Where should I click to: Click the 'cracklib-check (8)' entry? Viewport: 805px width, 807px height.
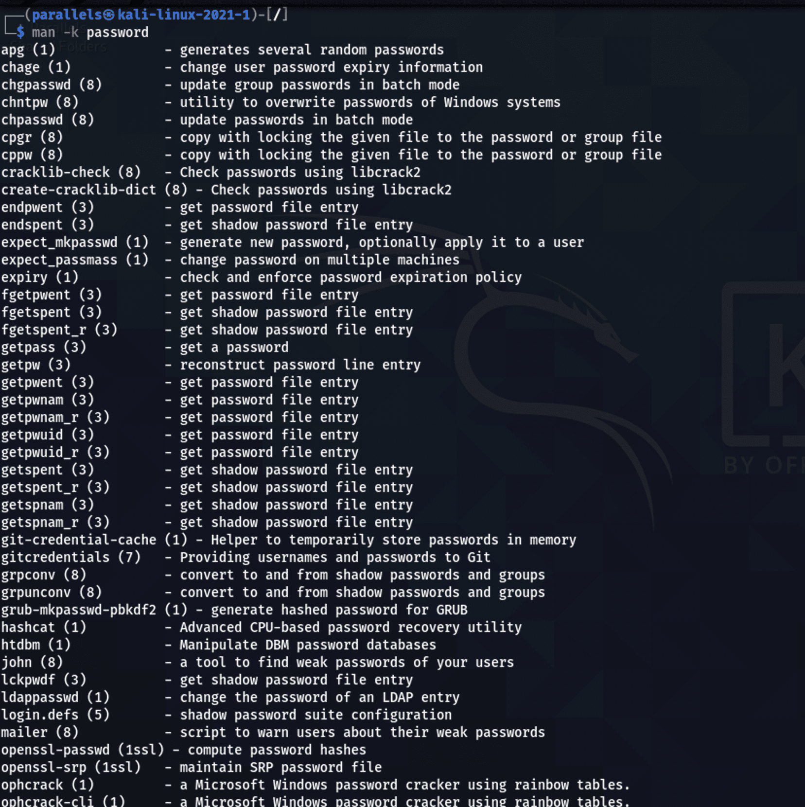click(71, 173)
